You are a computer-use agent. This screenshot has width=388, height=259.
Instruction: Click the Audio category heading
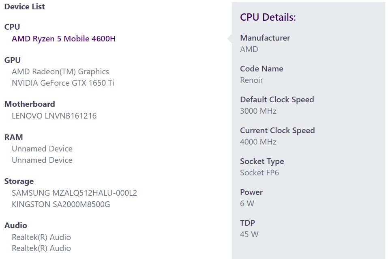pos(16,225)
